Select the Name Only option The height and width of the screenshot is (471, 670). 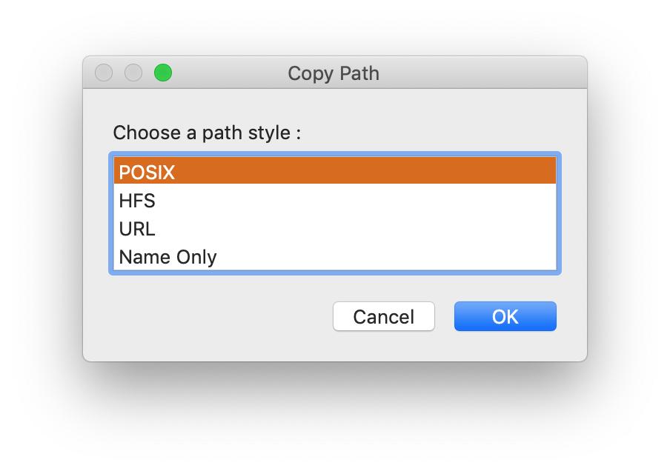coord(334,257)
